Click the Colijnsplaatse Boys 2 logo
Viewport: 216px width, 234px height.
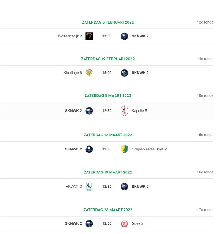tap(124, 149)
